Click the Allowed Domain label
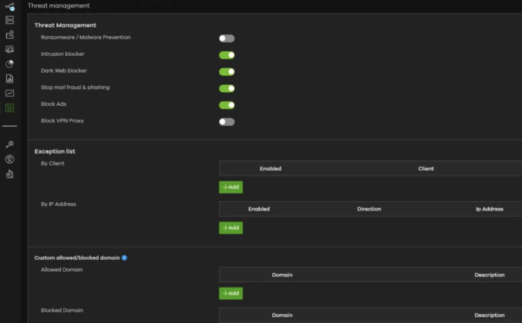 pos(62,270)
